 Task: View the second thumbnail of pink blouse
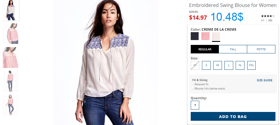pos(11,33)
